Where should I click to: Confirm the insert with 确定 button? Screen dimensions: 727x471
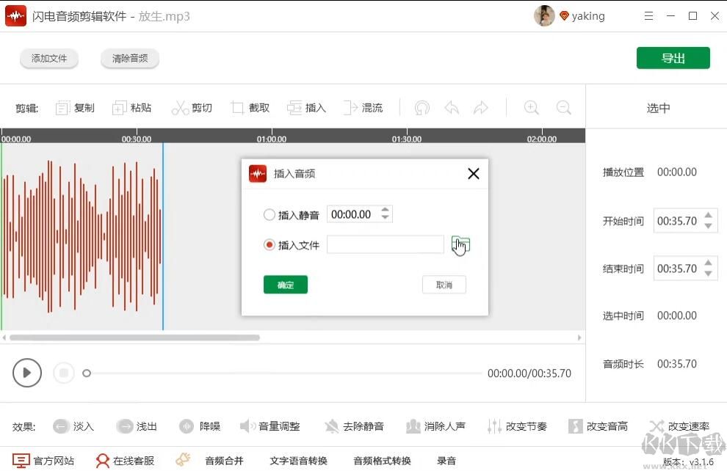tap(285, 284)
